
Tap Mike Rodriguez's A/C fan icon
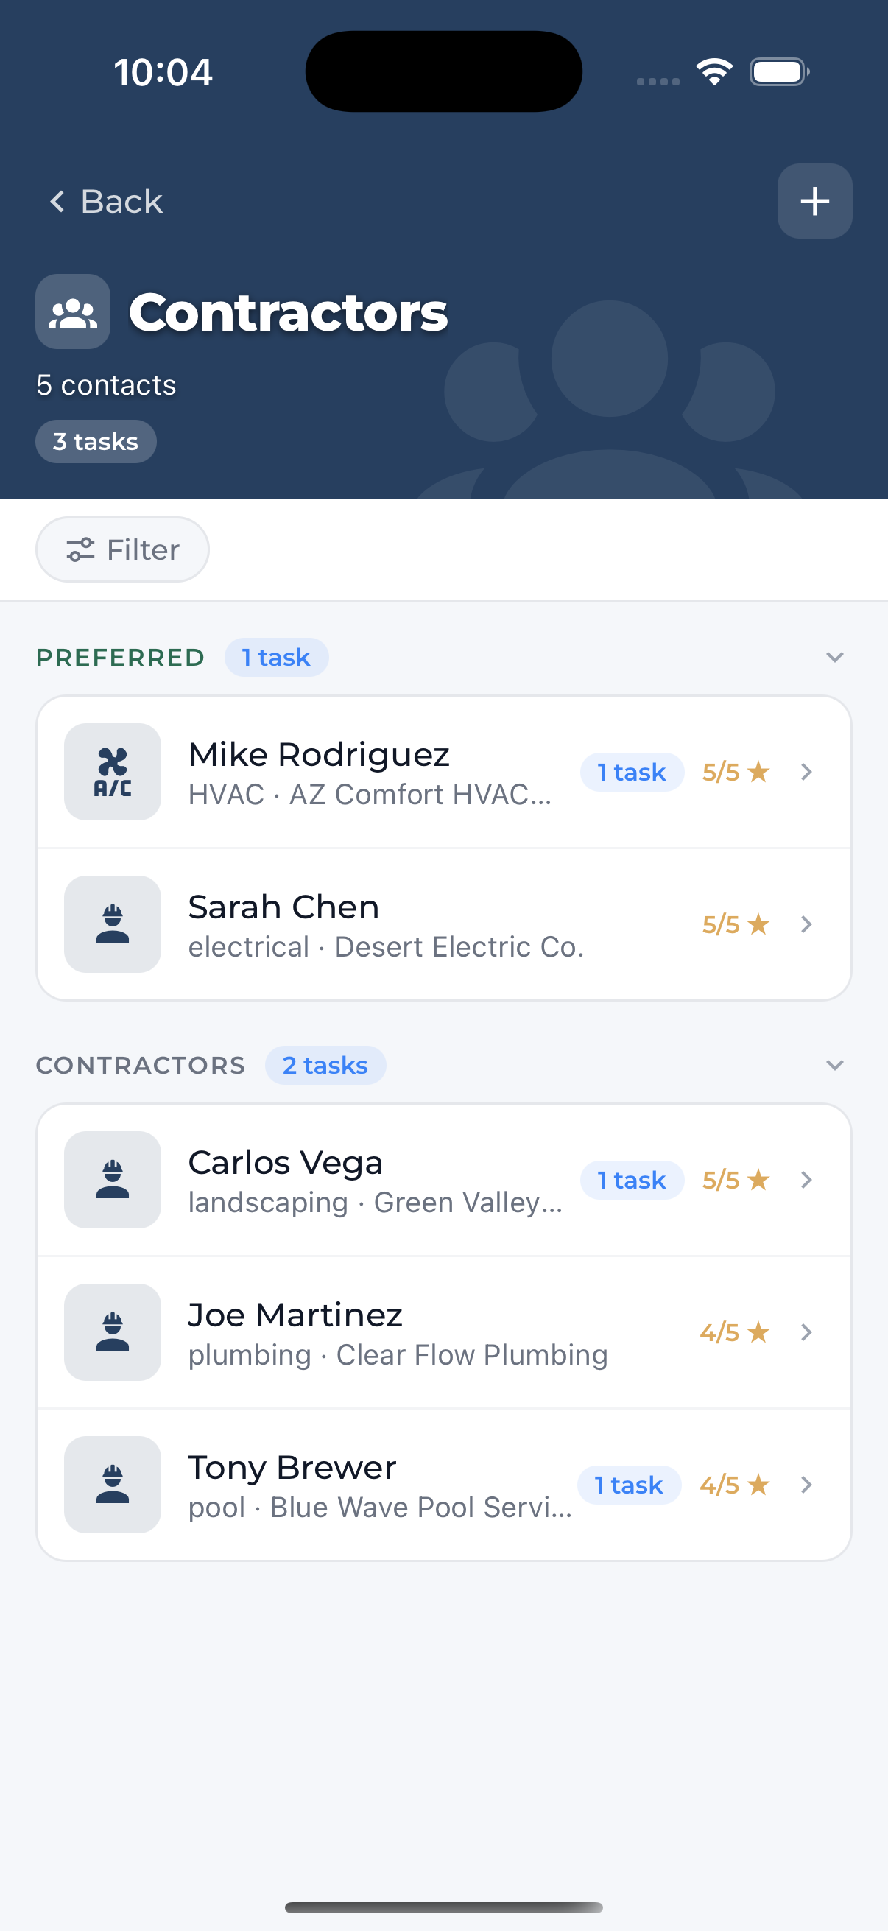pyautogui.click(x=113, y=771)
